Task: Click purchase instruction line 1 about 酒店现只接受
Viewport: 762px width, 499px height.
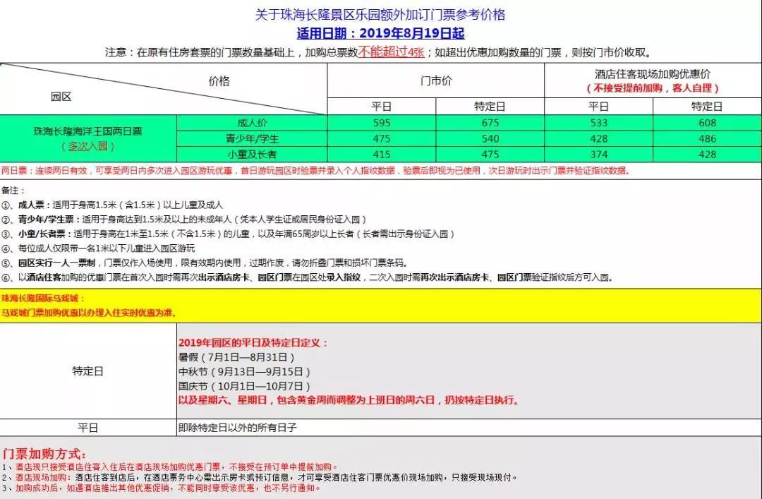Action: click(x=169, y=467)
